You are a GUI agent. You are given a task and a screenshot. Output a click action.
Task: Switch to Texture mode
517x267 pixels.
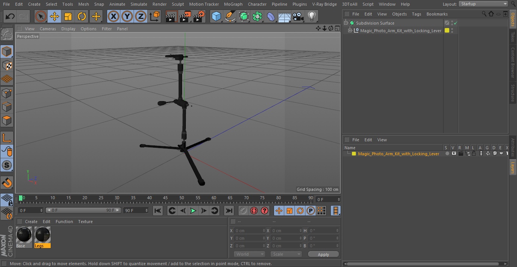(x=7, y=66)
